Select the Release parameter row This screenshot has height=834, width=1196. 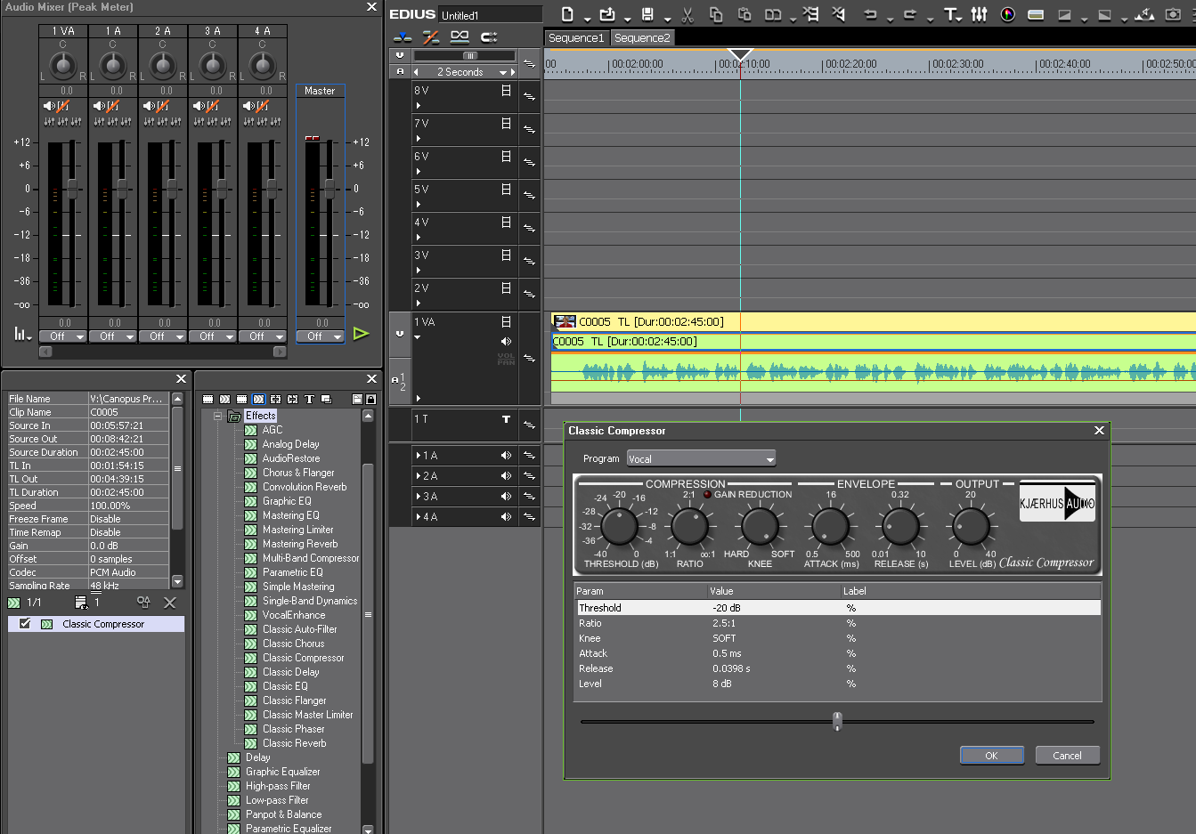pyautogui.click(x=838, y=668)
